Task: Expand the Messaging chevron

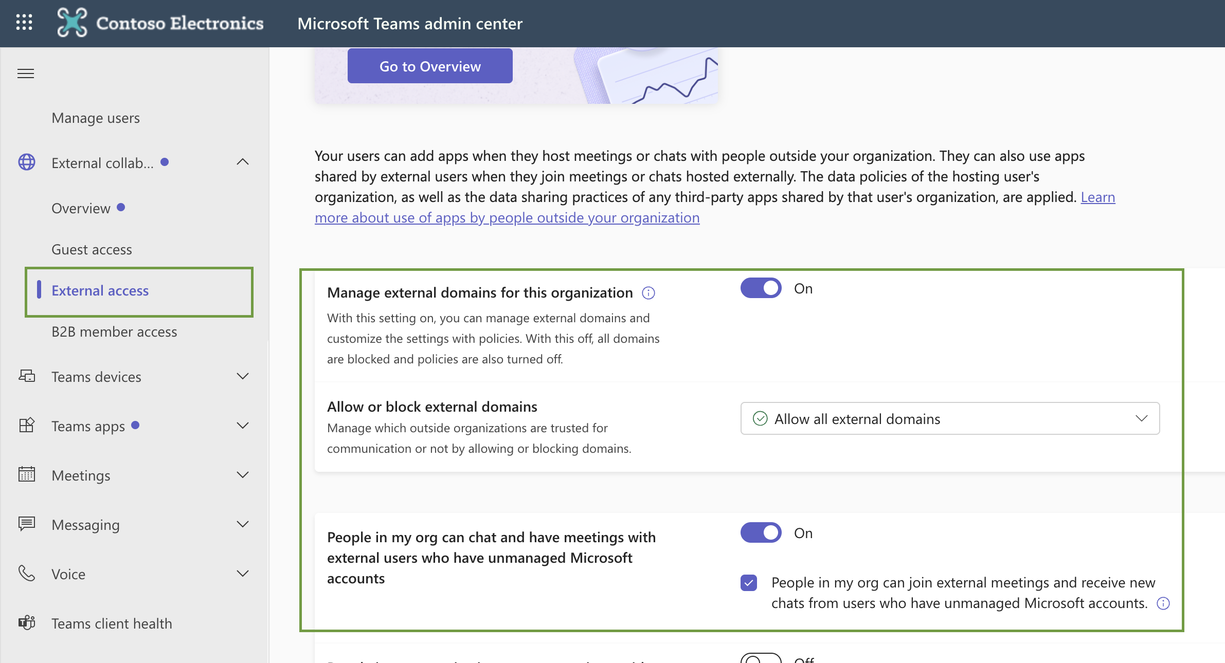Action: point(243,524)
